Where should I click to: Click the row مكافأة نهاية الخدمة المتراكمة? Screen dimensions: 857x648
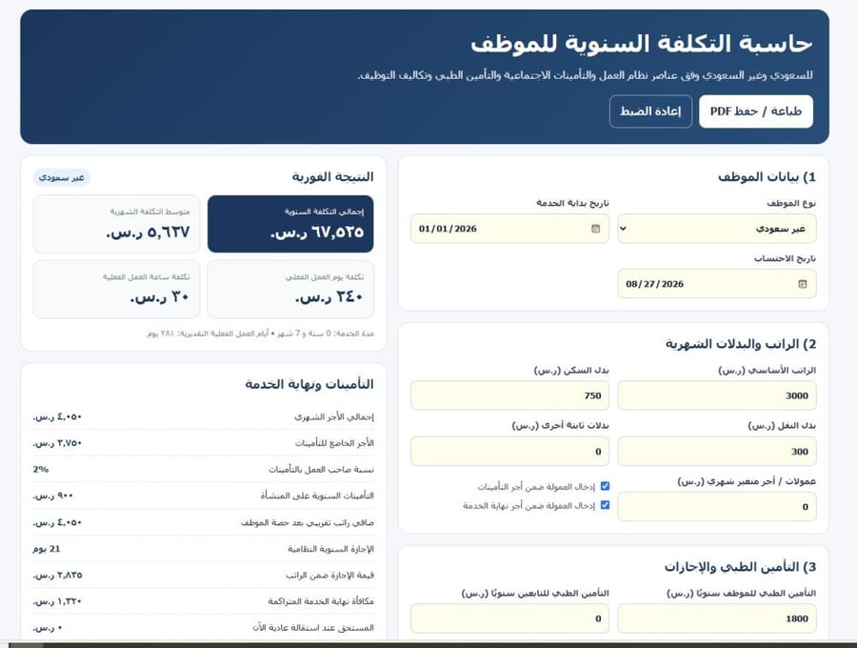(204, 601)
